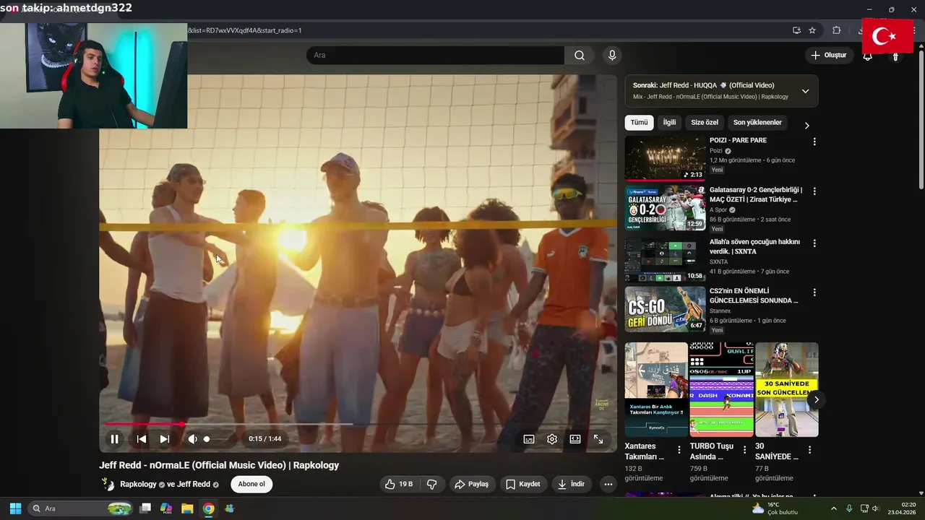Open more actions three-dot button under video
Image resolution: width=925 pixels, height=520 pixels.
(x=608, y=484)
